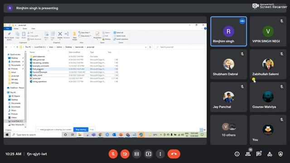Open the Activities shapes icon
The image size is (290, 163).
point(270,154)
